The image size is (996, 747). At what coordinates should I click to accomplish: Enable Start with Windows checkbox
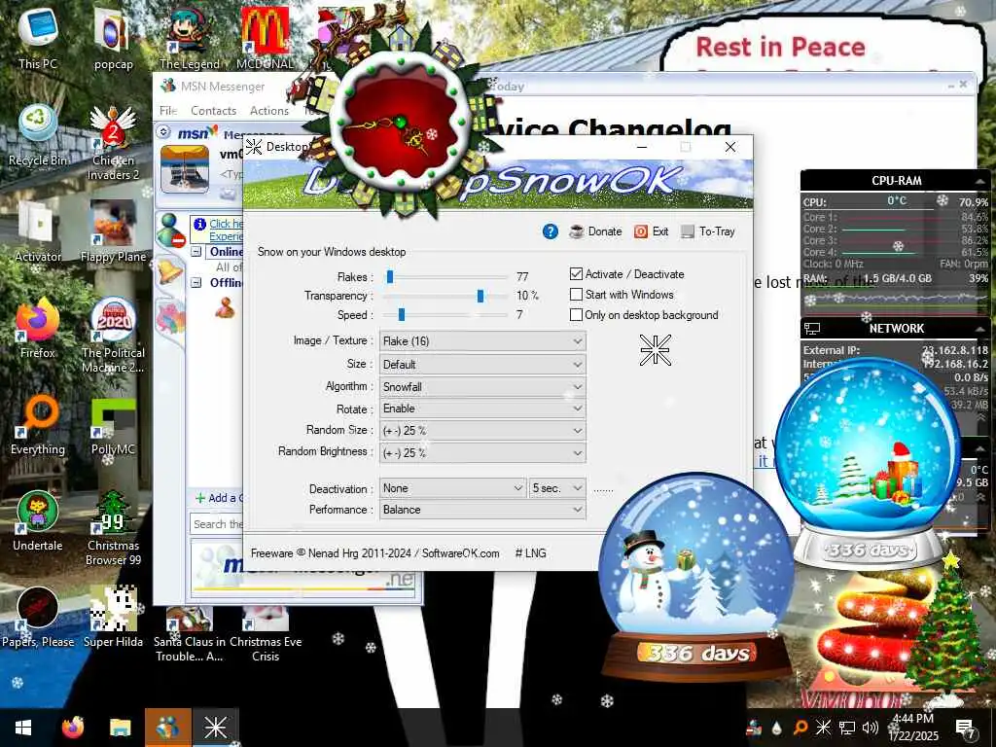click(x=576, y=294)
